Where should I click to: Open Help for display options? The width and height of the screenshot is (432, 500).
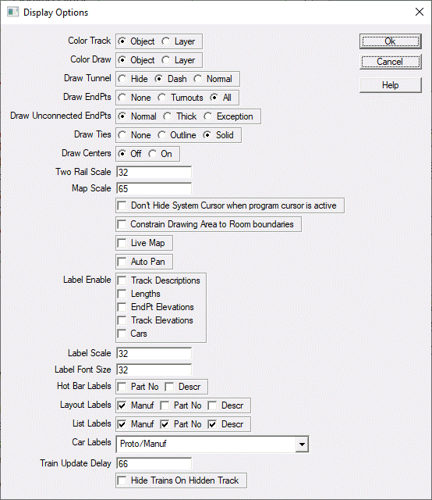(x=391, y=85)
